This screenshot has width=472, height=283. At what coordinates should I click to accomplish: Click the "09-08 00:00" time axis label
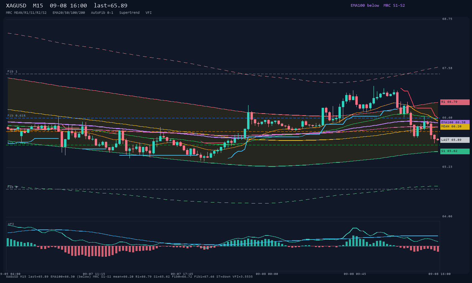click(267, 274)
